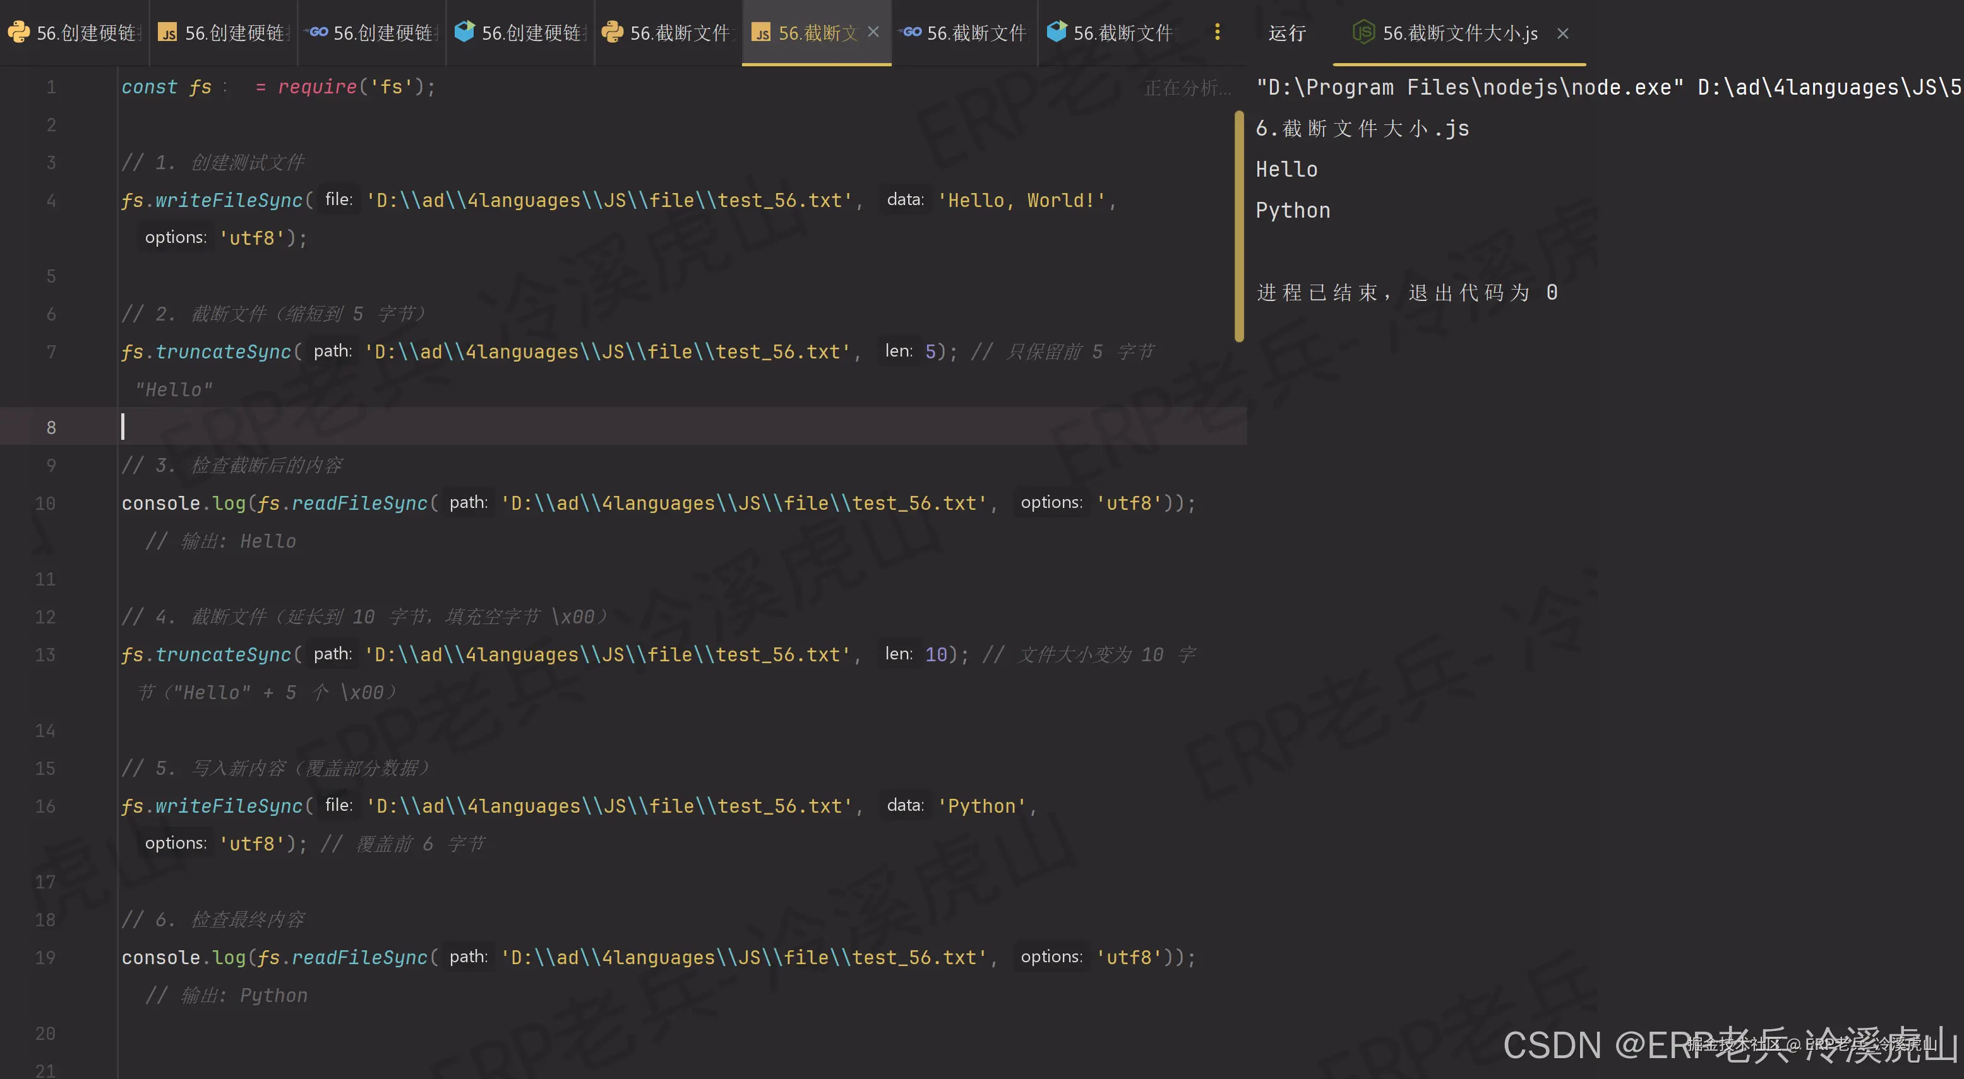Place the cursor on empty editor line 8

(683, 427)
